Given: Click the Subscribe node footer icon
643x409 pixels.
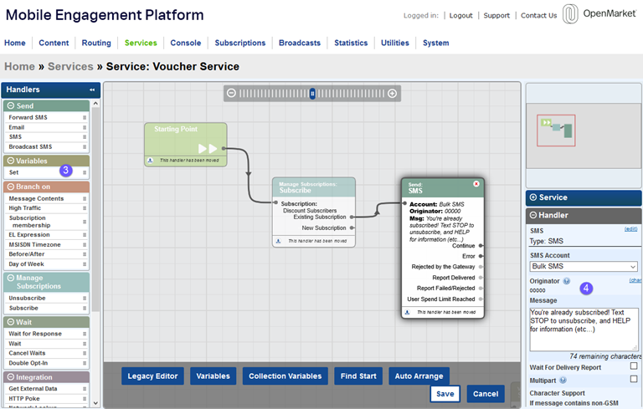Looking at the screenshot, I should (279, 241).
